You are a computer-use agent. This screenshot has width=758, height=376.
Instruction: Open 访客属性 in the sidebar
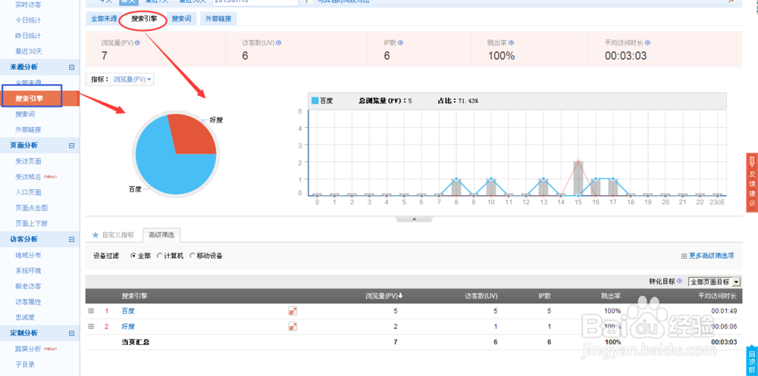tap(28, 302)
